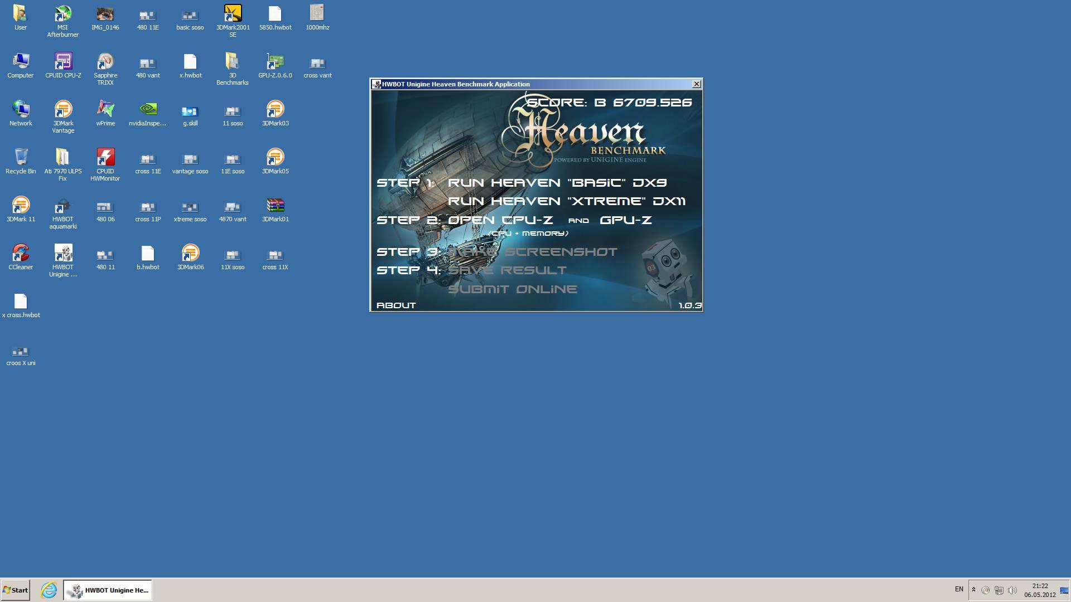This screenshot has width=1071, height=602.
Task: Launch Sapphire TRIXX shortcut
Action: [105, 69]
